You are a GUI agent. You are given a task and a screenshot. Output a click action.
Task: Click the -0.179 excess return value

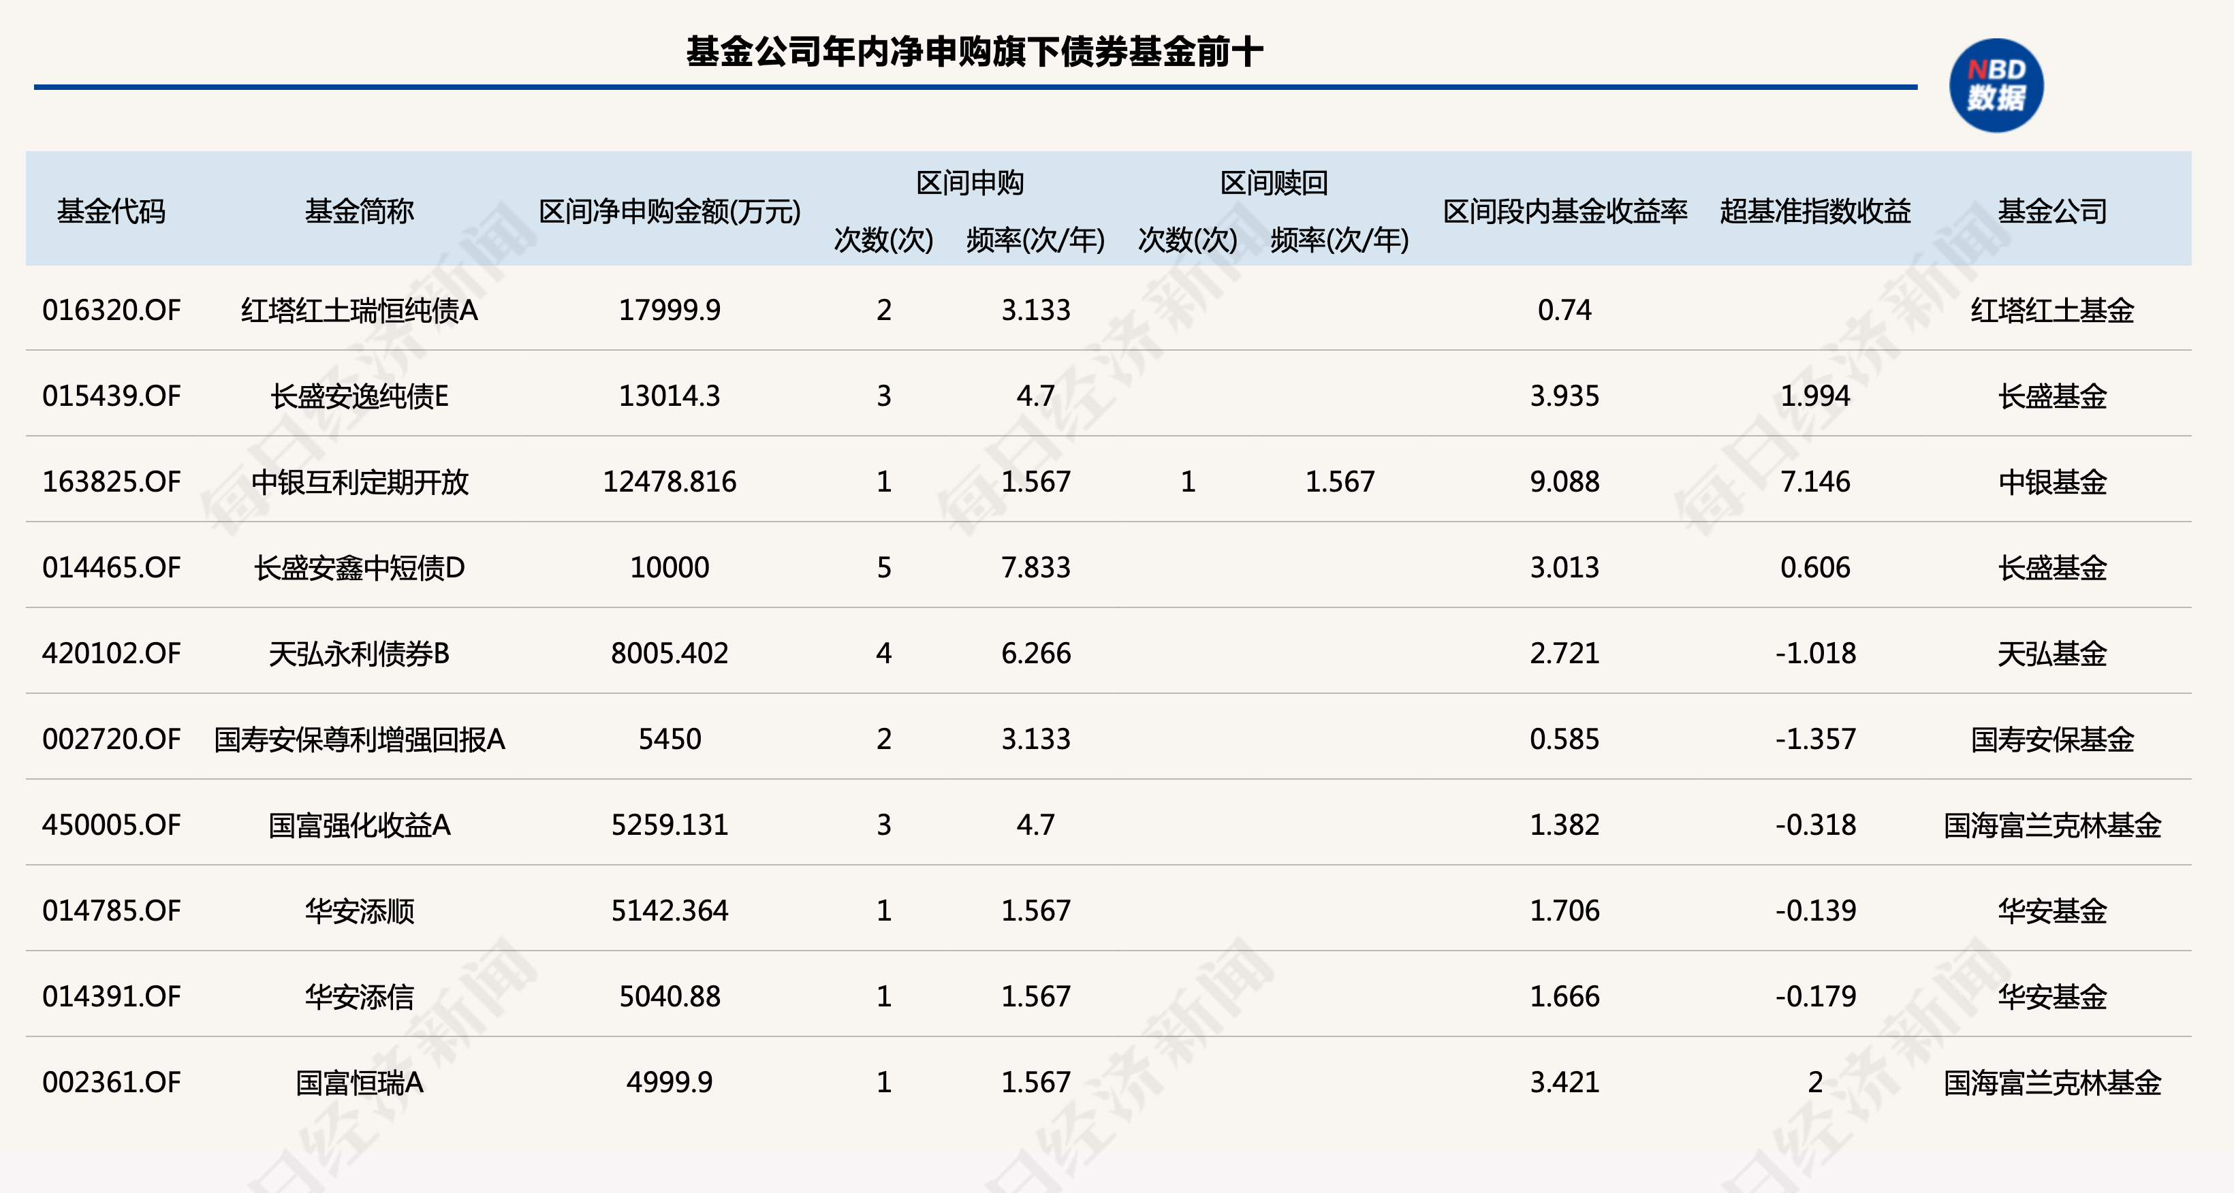[1815, 996]
